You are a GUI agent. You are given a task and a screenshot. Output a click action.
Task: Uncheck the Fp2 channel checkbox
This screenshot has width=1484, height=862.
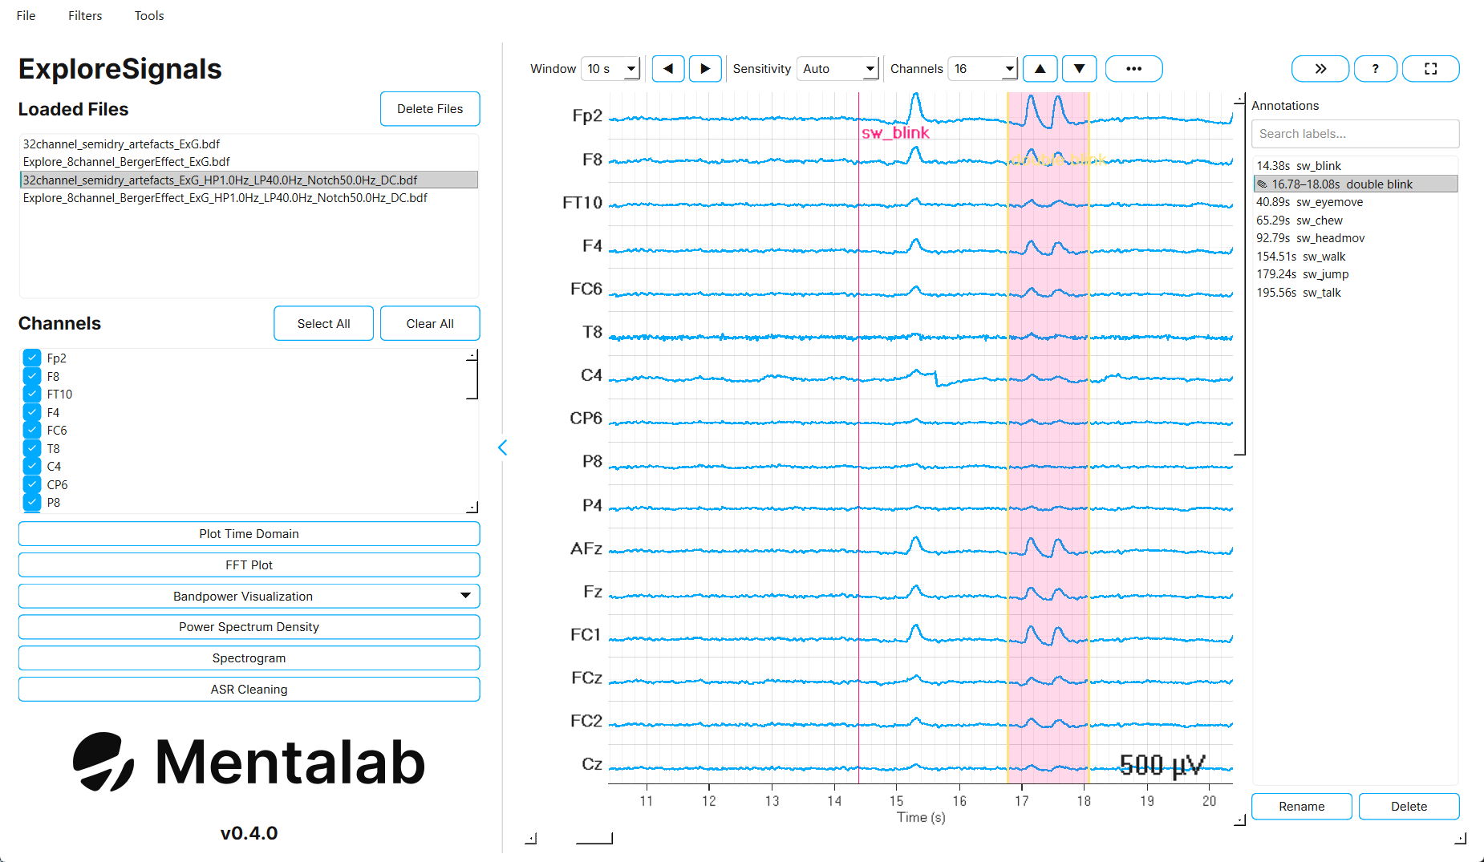point(32,358)
